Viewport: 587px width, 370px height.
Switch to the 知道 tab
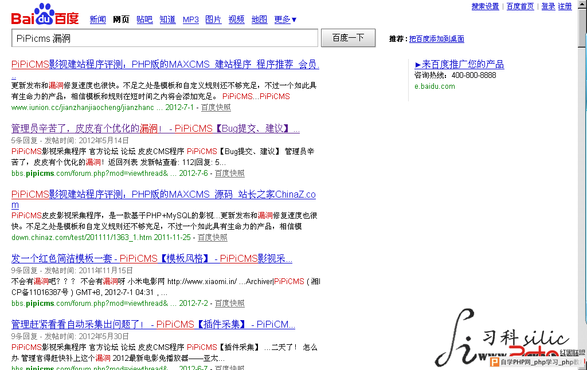(x=167, y=19)
